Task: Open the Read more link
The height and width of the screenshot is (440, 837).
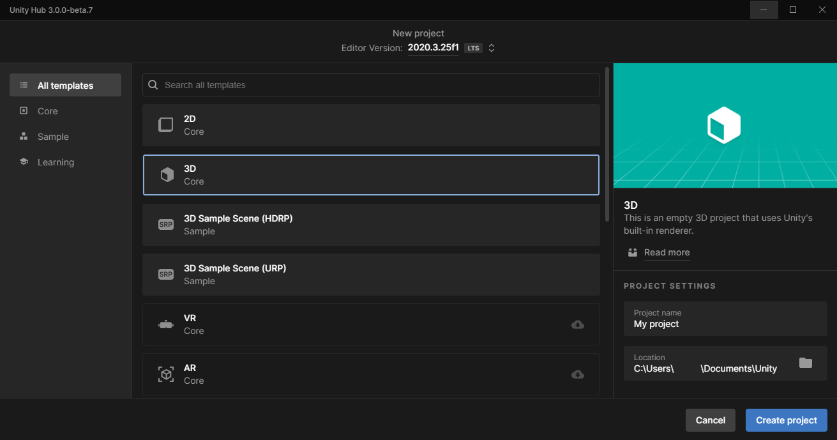Action: 667,252
